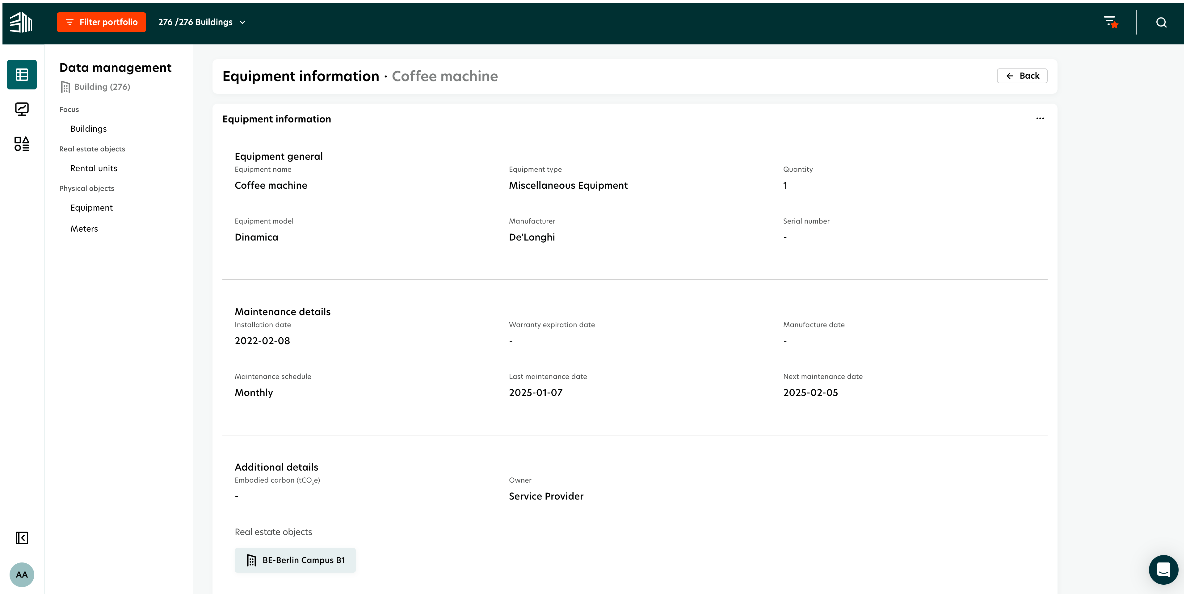
Task: Expand the 276/276 Buildings dropdown
Action: point(202,22)
